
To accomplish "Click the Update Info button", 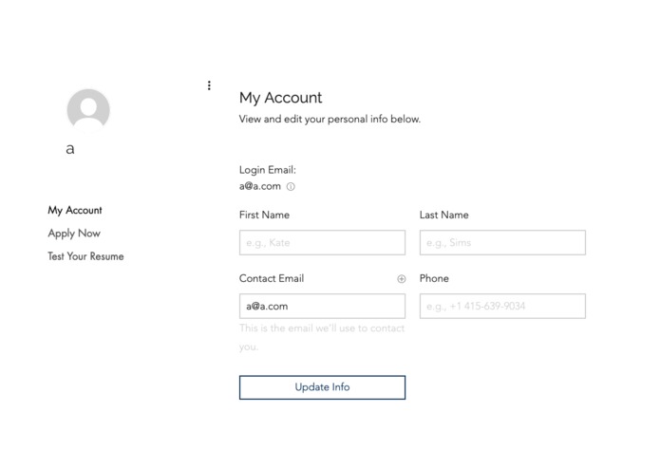I will coord(323,387).
